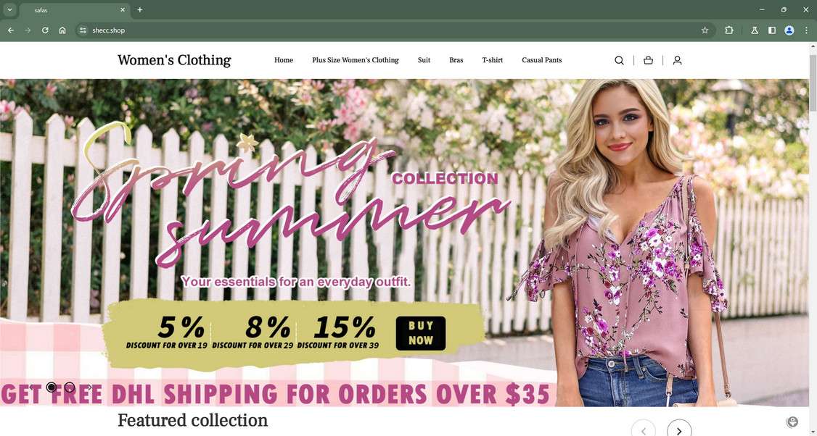Screen dimensions: 817x436
Task: Open the user account icon
Action: coord(678,60)
